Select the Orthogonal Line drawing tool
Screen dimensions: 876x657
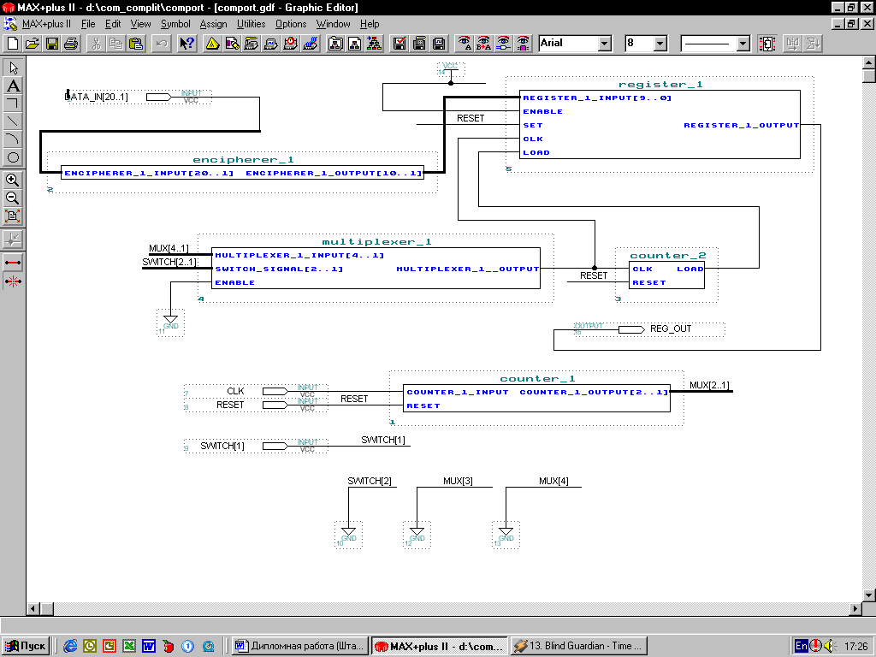pyautogui.click(x=13, y=104)
